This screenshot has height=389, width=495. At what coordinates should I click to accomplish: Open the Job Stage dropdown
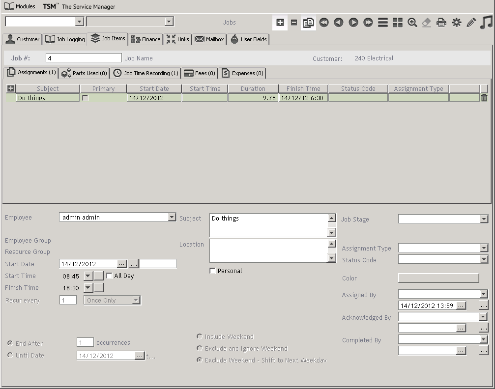(x=484, y=219)
